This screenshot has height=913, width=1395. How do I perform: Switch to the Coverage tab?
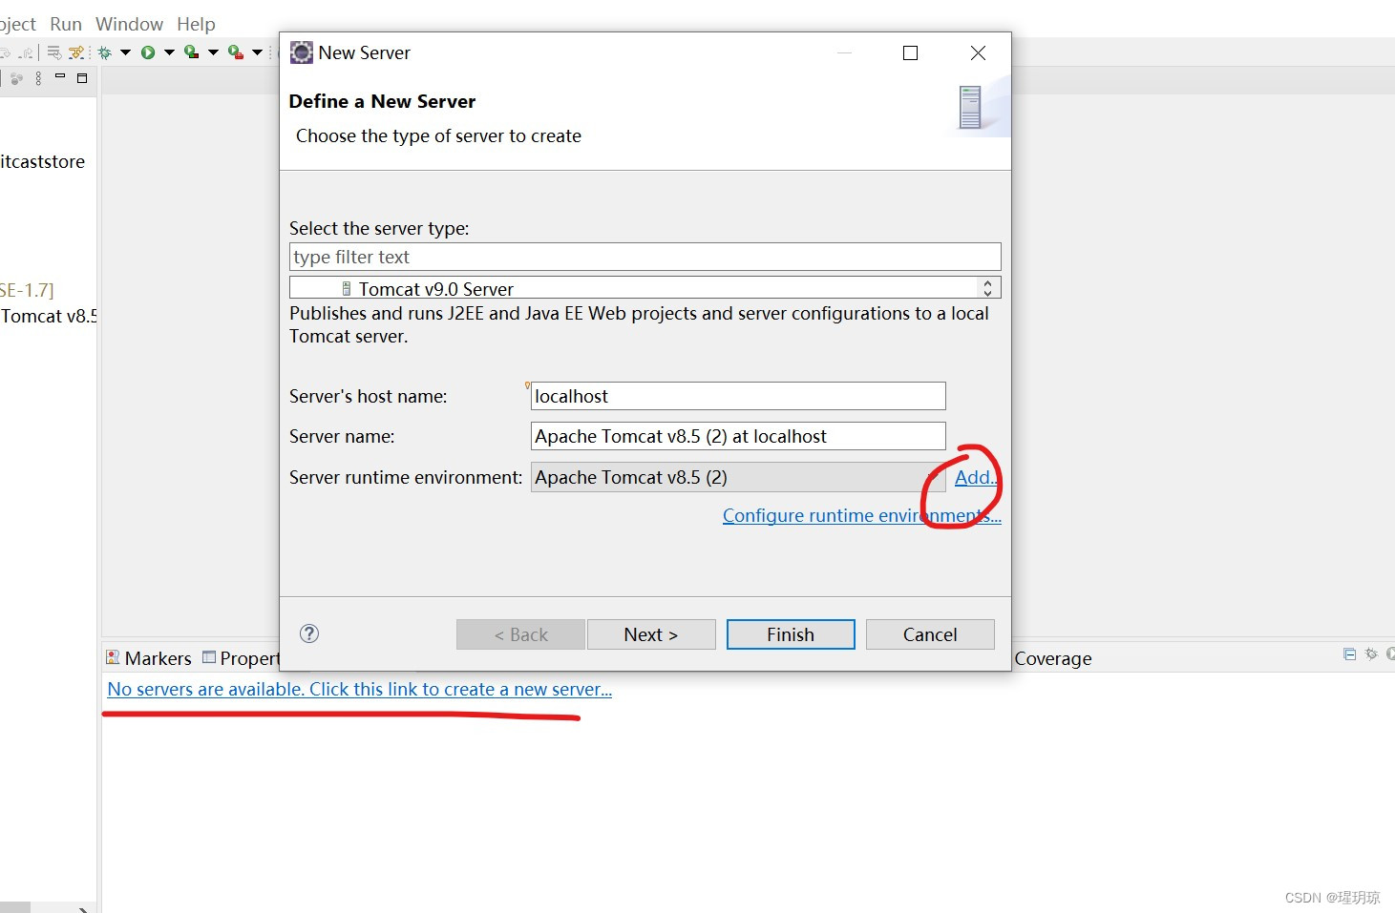1052,658
